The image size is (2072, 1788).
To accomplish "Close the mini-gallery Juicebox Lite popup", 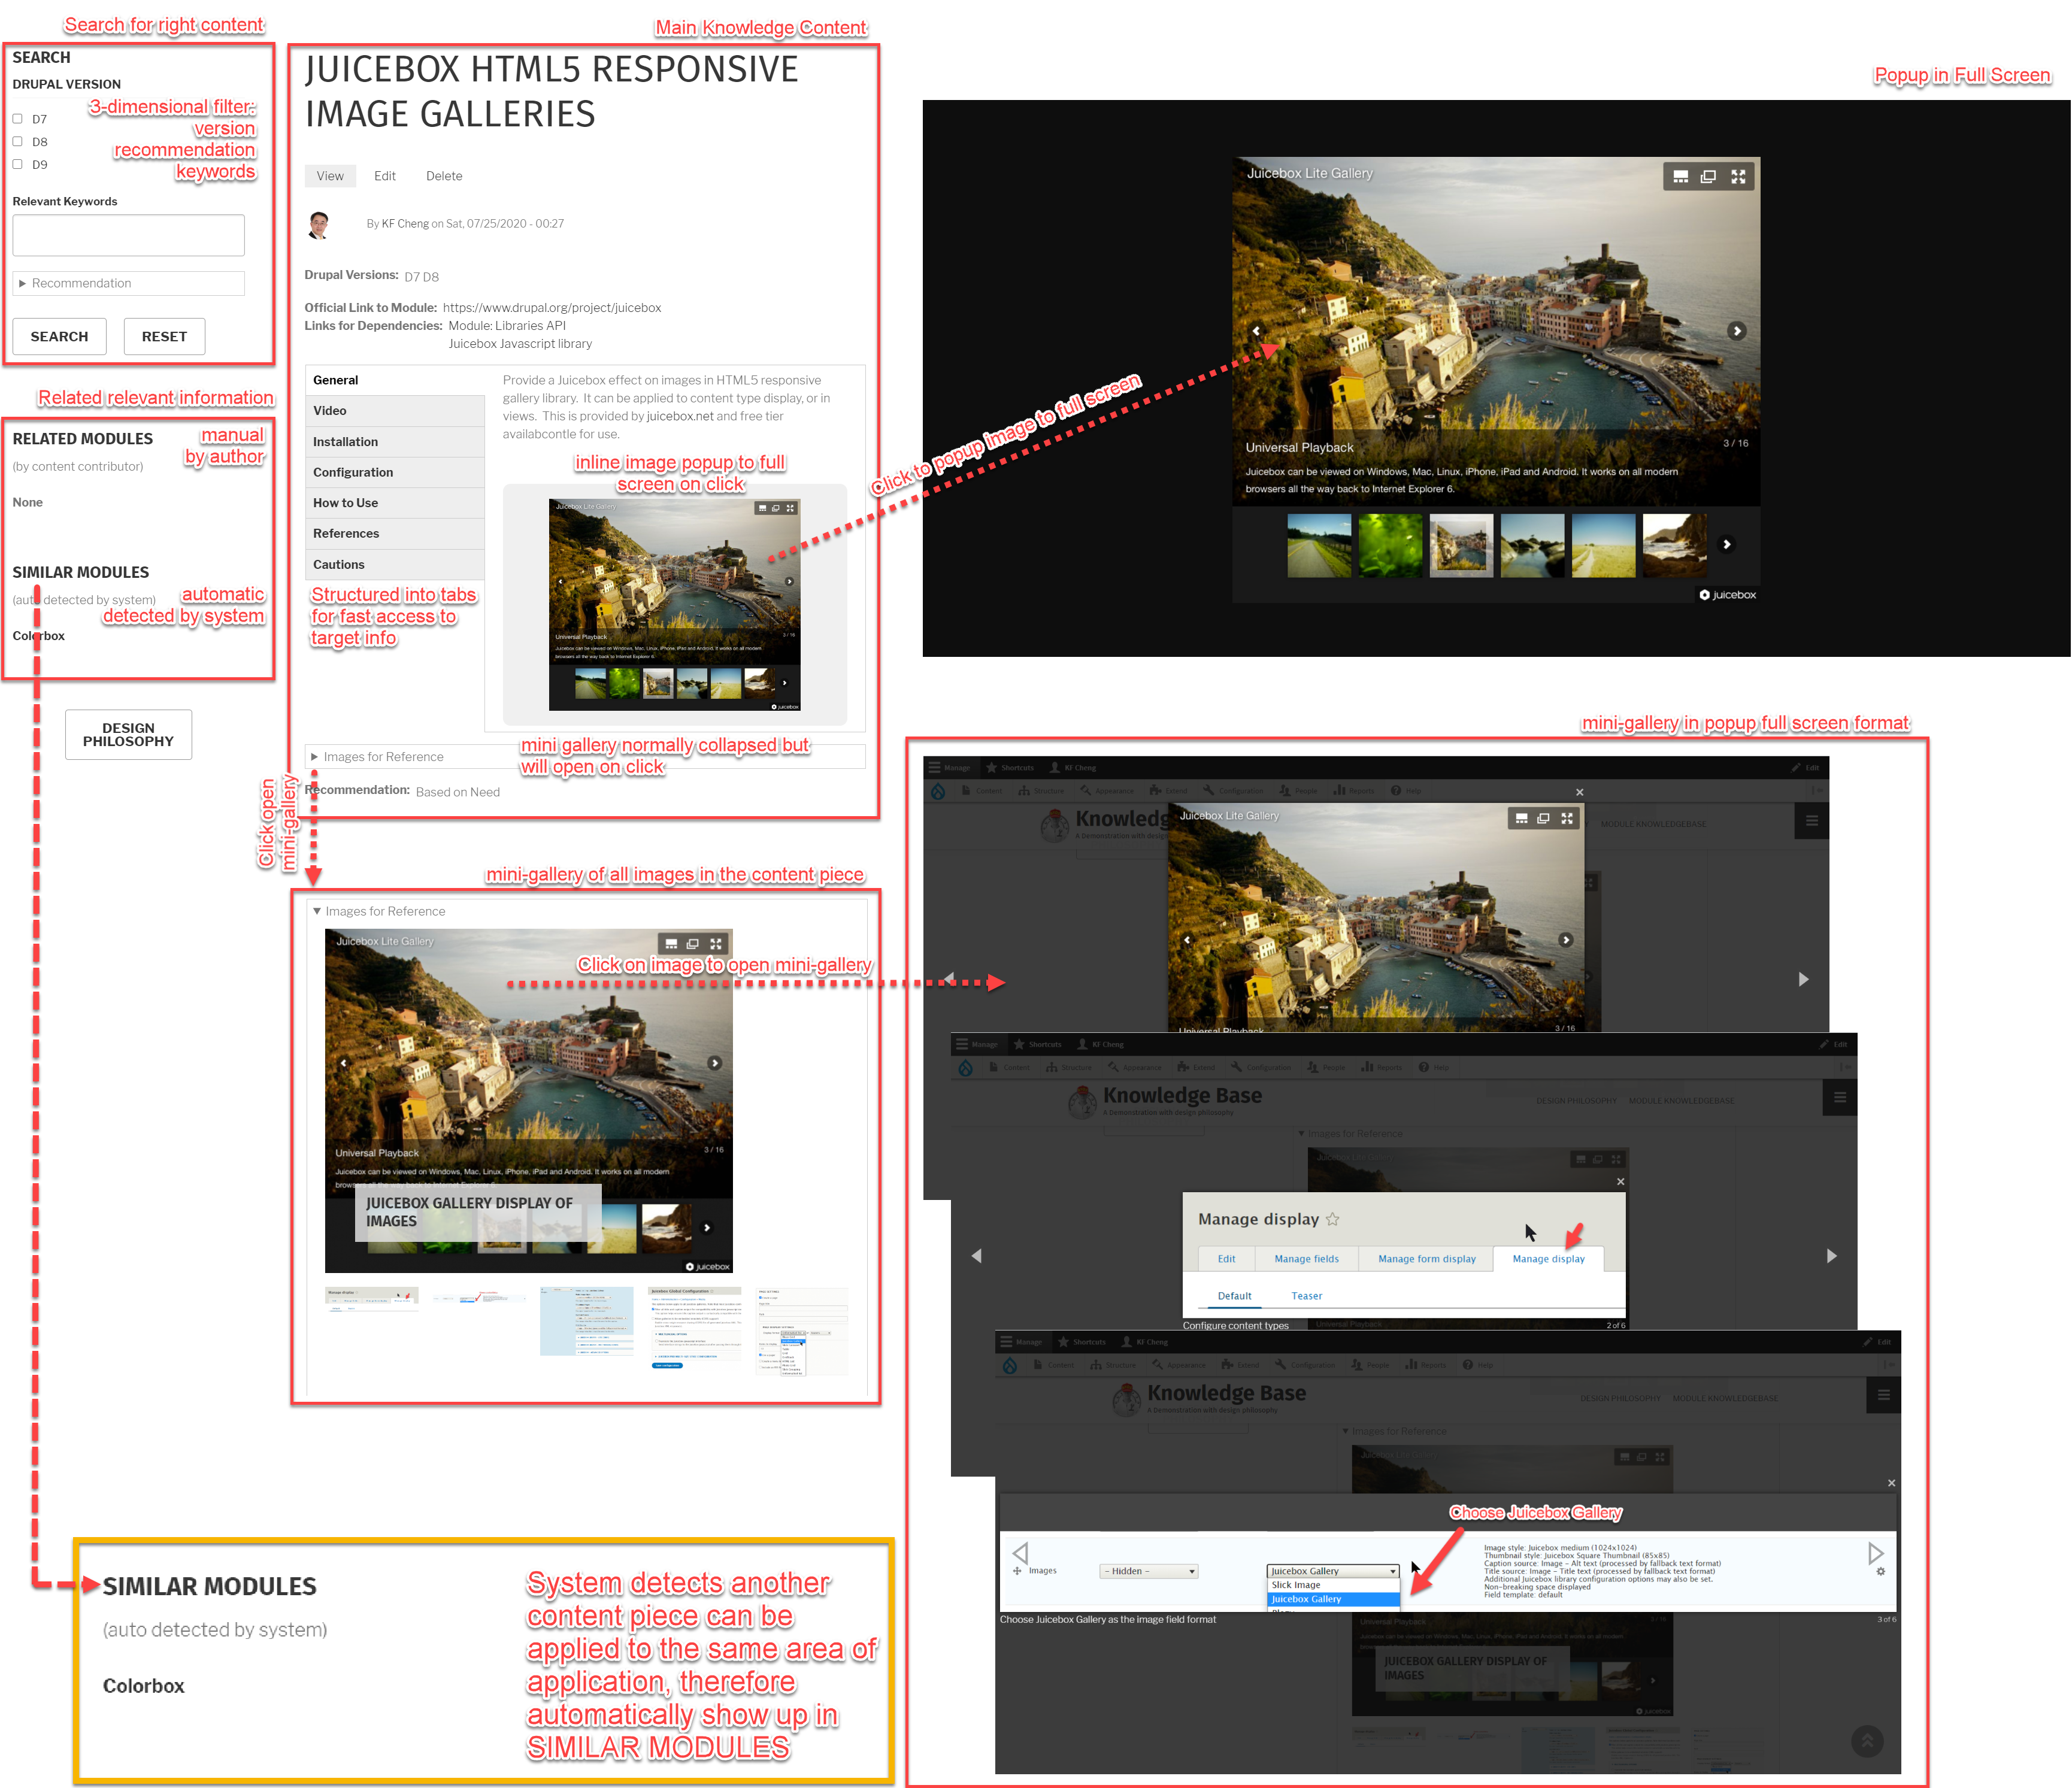I will [x=1580, y=792].
